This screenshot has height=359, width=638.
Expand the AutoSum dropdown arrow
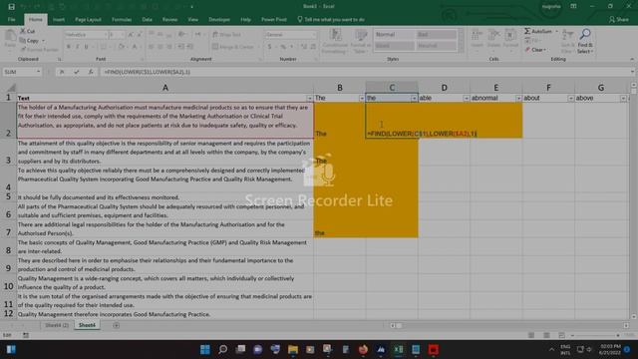[556, 31]
